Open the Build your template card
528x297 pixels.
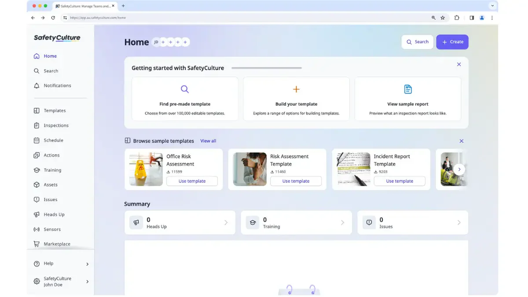(x=296, y=99)
